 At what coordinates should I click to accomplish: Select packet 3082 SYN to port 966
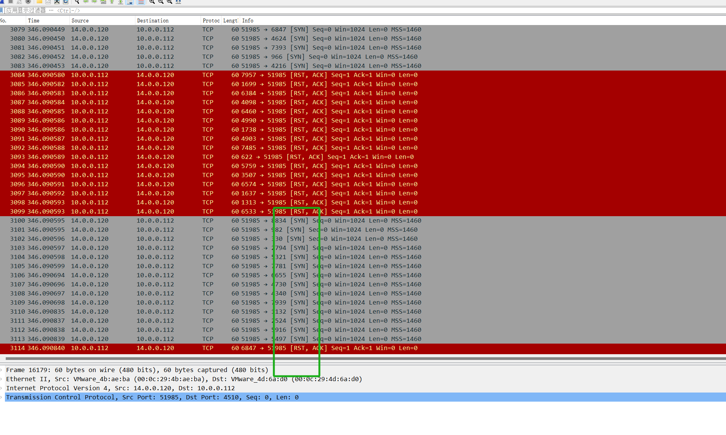coord(363,57)
